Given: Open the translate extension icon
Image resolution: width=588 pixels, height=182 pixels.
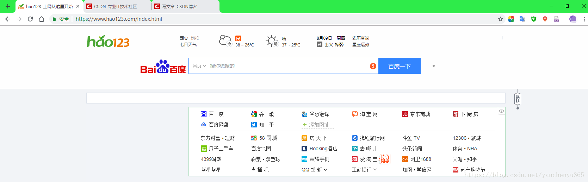Looking at the screenshot, I should [522, 19].
